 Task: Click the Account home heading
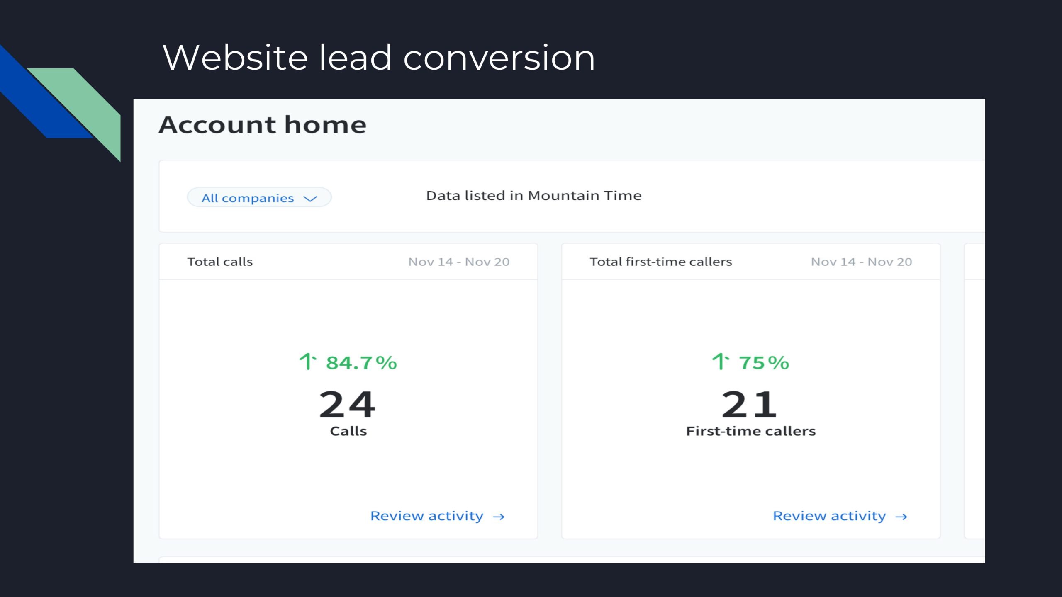263,125
